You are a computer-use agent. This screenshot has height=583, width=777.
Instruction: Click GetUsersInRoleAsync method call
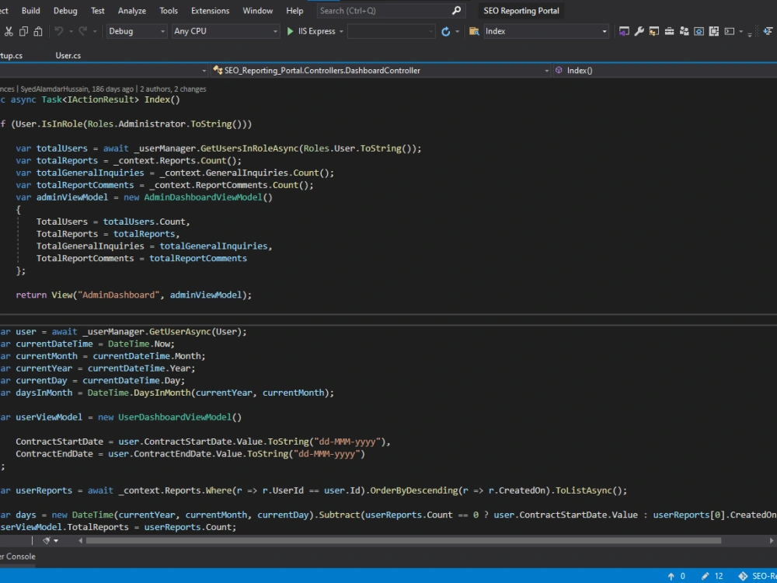coord(249,148)
